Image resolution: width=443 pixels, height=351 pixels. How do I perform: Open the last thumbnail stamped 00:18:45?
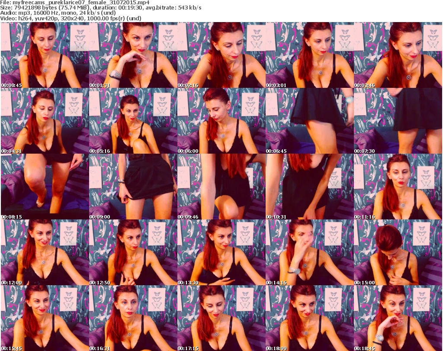point(398,318)
